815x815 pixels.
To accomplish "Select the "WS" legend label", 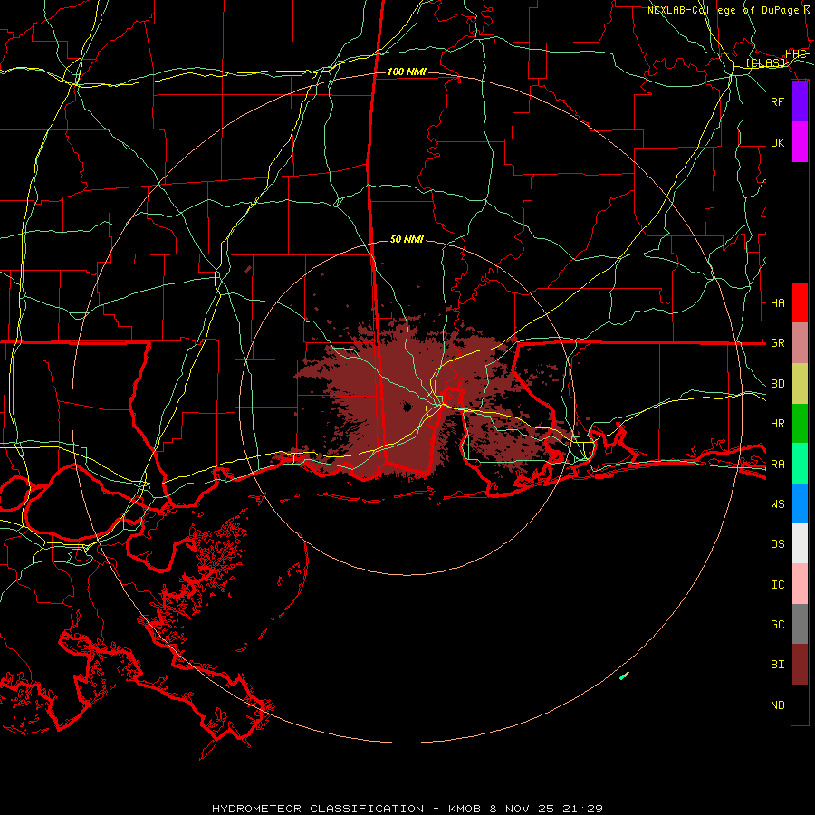I will click(777, 504).
